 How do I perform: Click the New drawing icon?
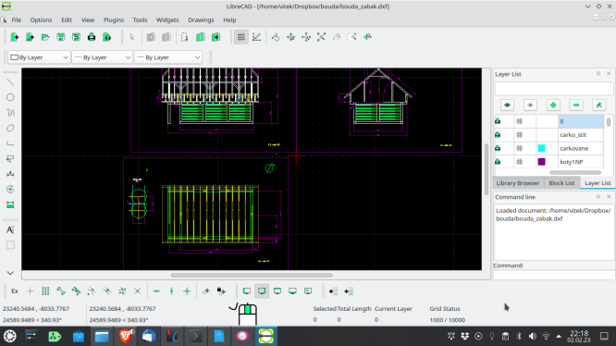pos(15,37)
